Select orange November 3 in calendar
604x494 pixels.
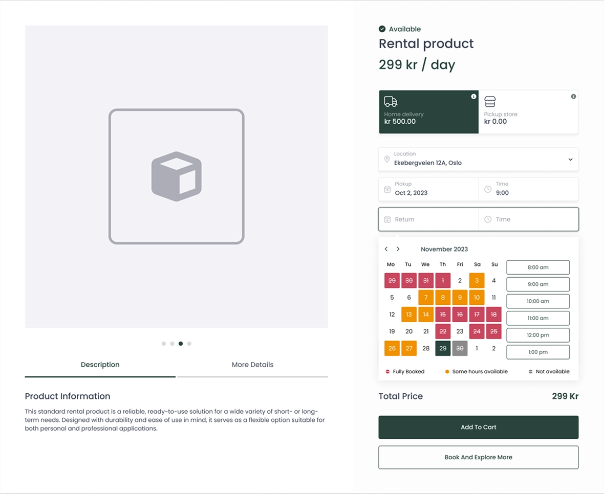pyautogui.click(x=477, y=280)
